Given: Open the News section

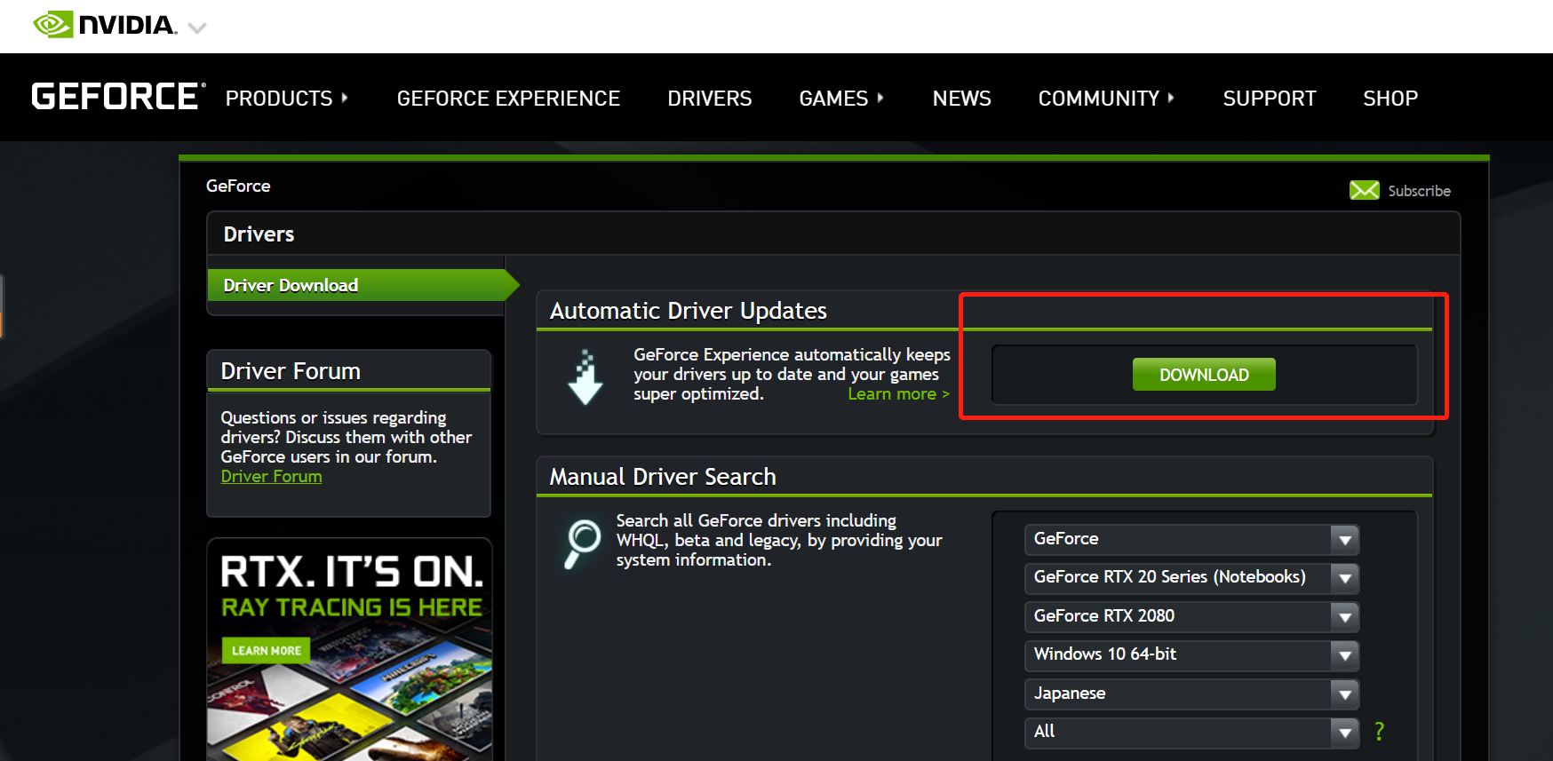Looking at the screenshot, I should 961,99.
